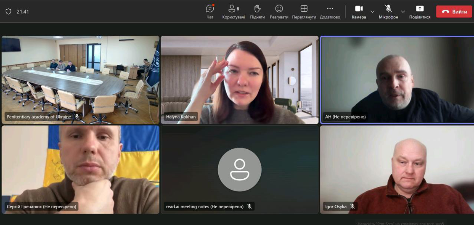Expand camera options dropdown arrow
This screenshot has height=225, width=474.
[x=372, y=12]
